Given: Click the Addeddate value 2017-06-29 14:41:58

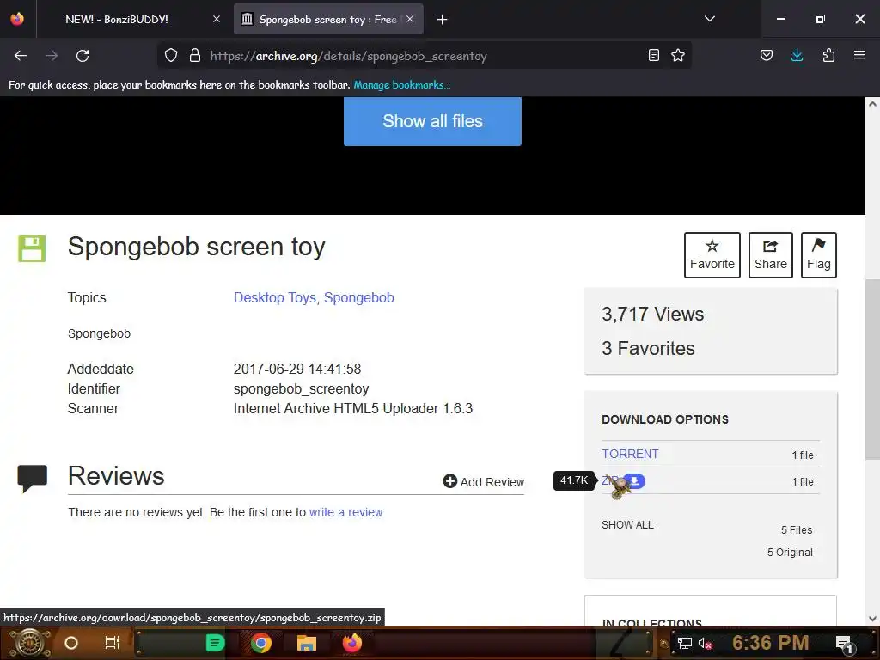Looking at the screenshot, I should [296, 369].
